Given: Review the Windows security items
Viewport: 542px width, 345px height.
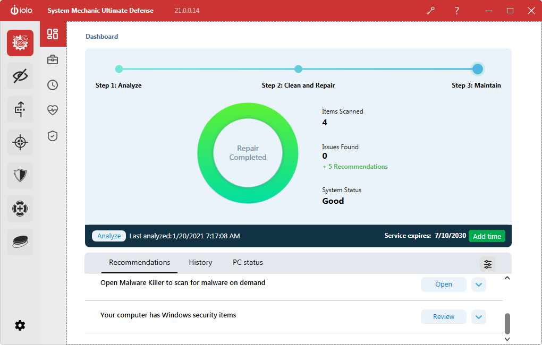Looking at the screenshot, I should (444, 317).
